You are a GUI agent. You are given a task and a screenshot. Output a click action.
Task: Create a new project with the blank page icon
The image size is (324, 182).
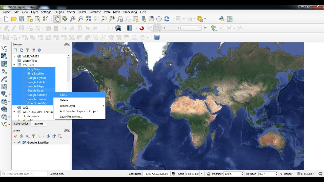6,19
